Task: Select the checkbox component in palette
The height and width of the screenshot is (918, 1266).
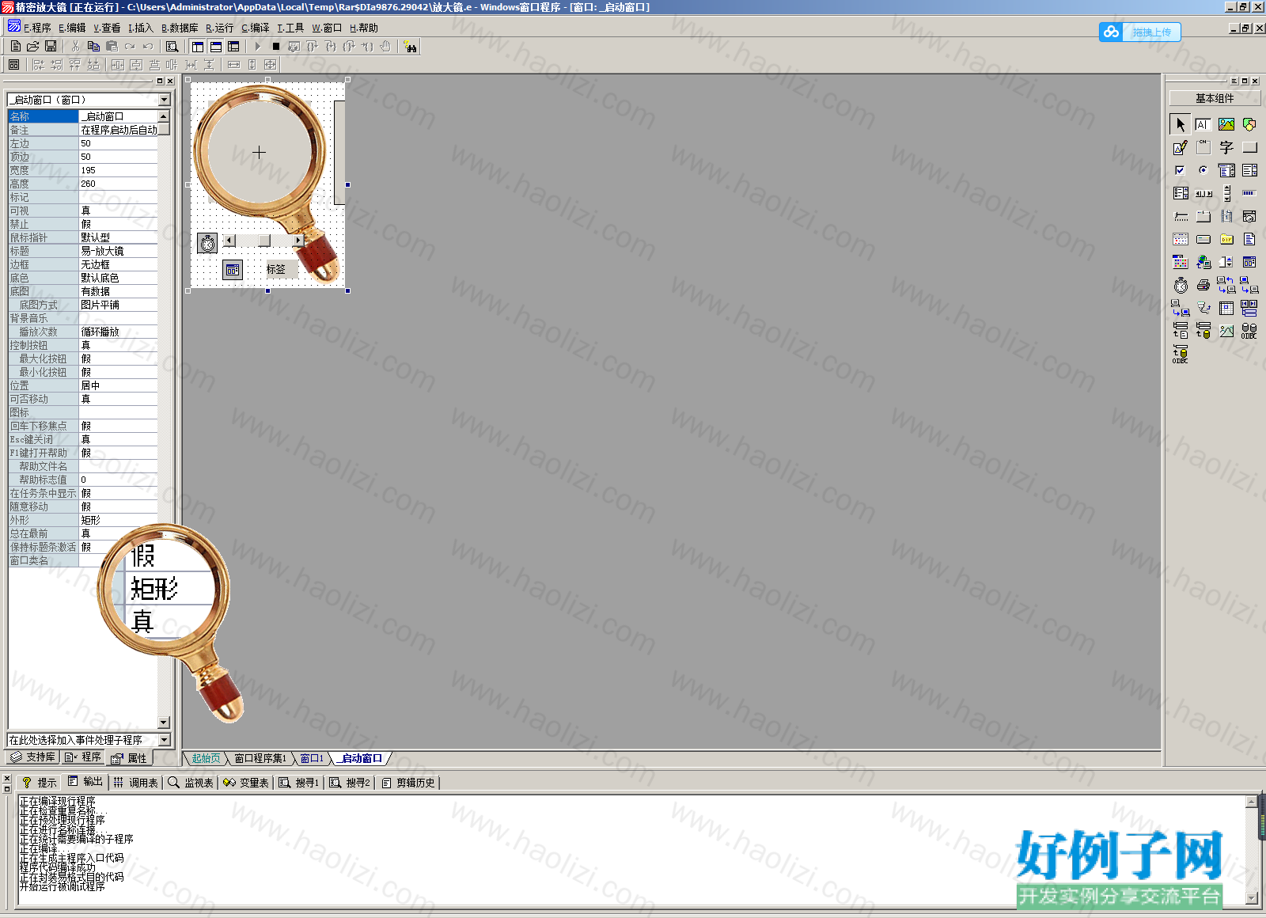Action: 1181,170
